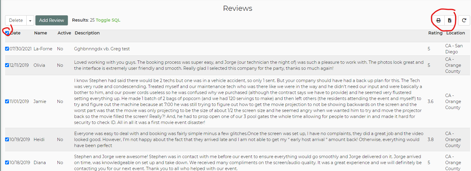471x171 pixels.
Task: Click the print icon button
Action: point(438,20)
